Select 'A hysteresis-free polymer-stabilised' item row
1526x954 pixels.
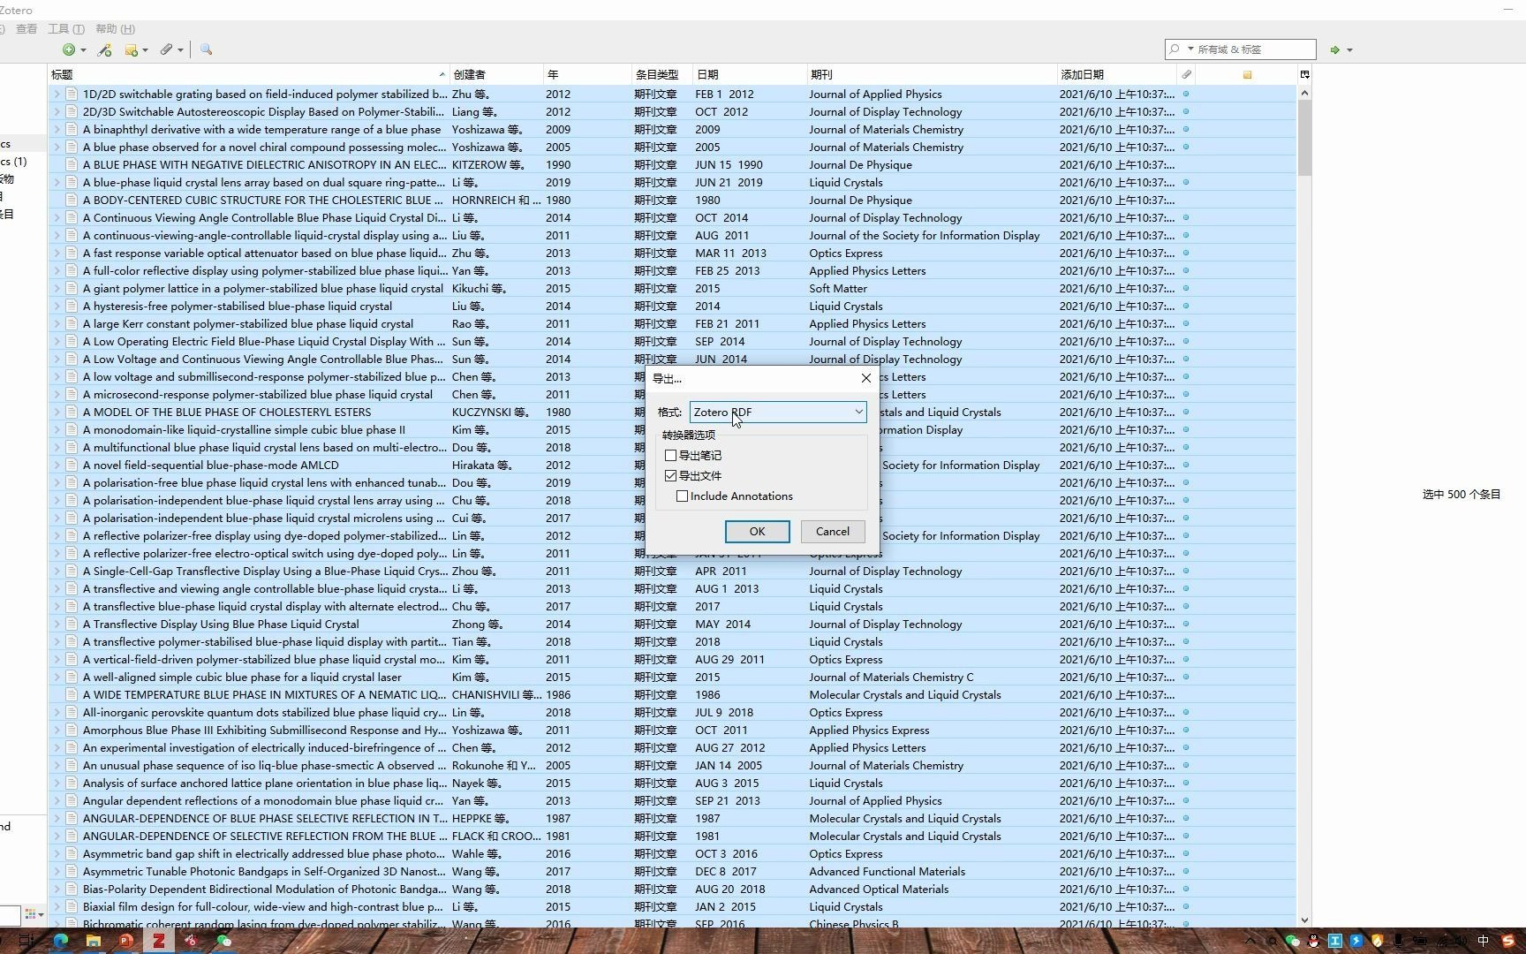(x=672, y=306)
